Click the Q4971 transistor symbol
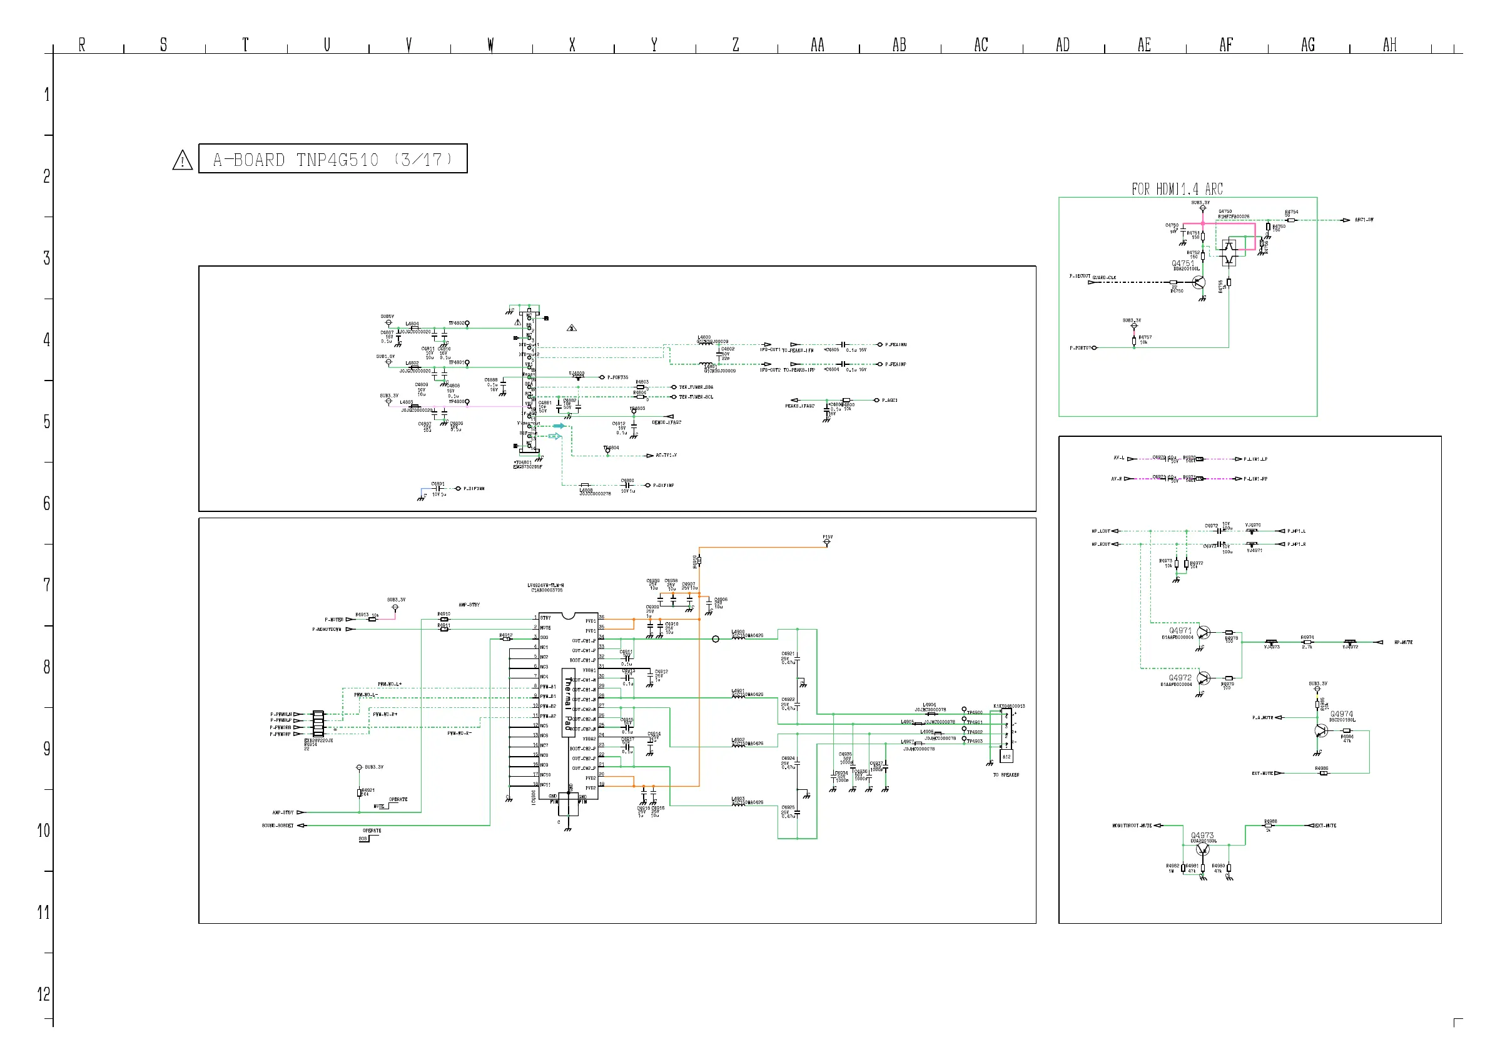Screen dimensions: 1490x1054 tap(1204, 633)
